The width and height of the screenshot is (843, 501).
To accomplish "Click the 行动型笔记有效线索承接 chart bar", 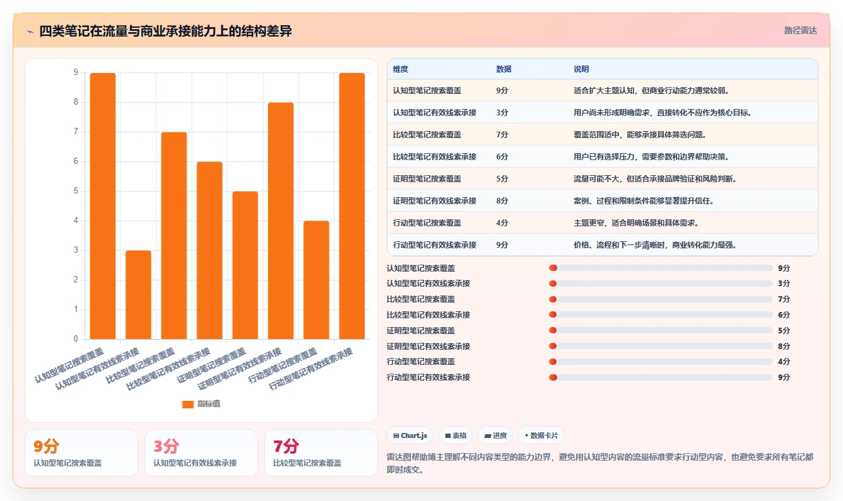I will pos(352,206).
